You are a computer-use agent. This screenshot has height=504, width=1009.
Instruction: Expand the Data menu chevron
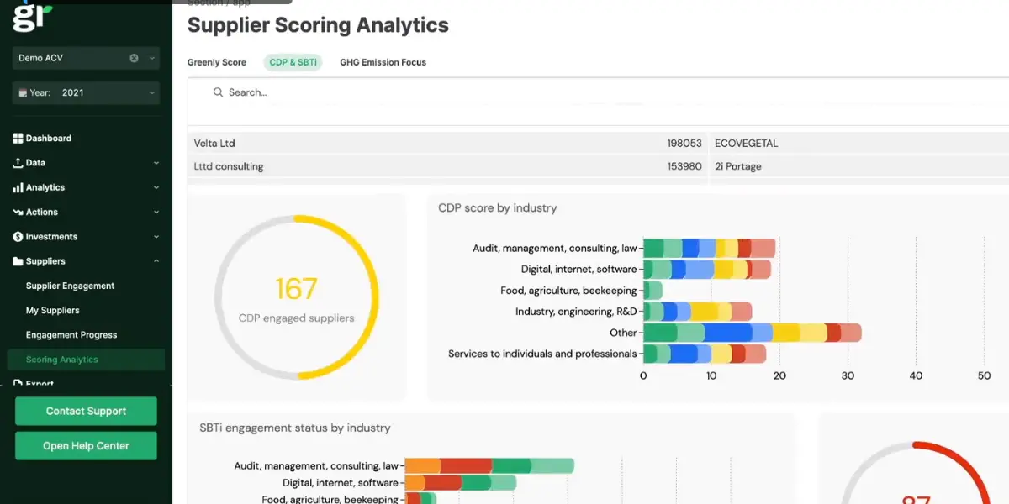click(x=156, y=163)
